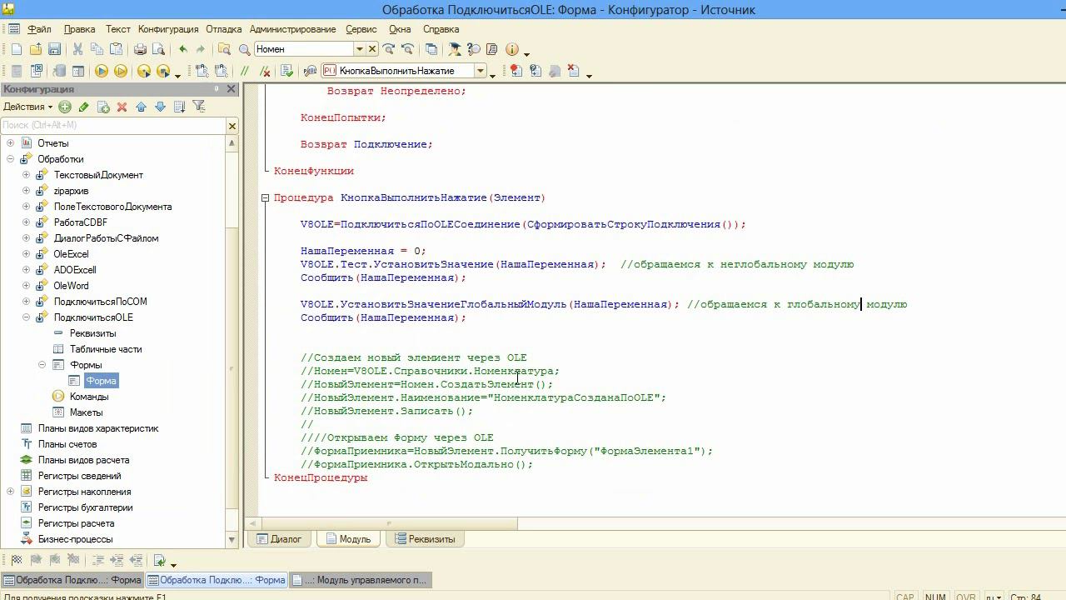Open the Действия dropdown menu
Viewport: 1066px width, 600px height.
pos(27,107)
